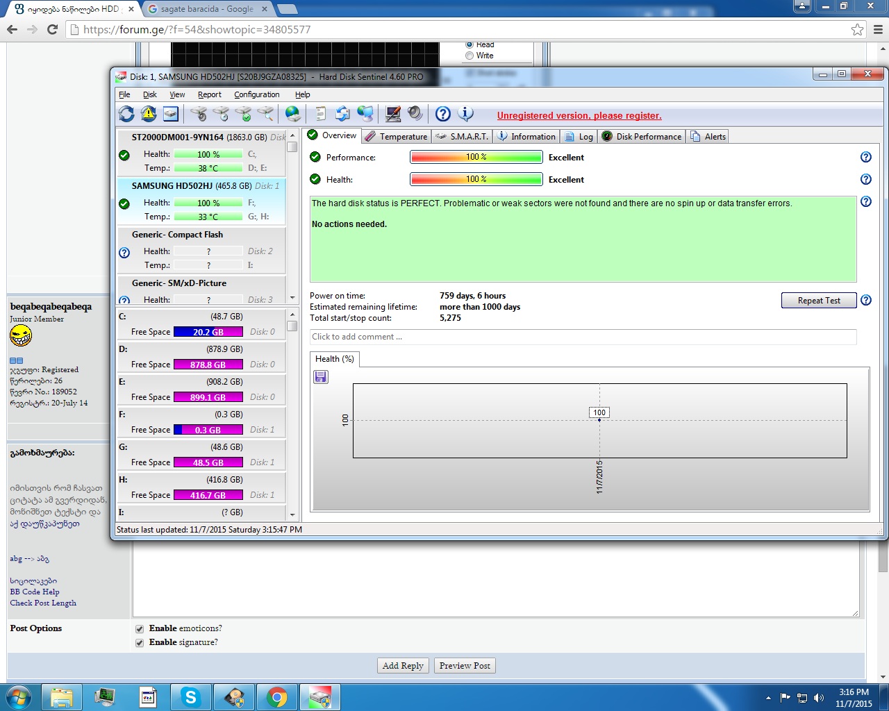Click the Add Reply button
The image size is (889, 711).
(403, 666)
